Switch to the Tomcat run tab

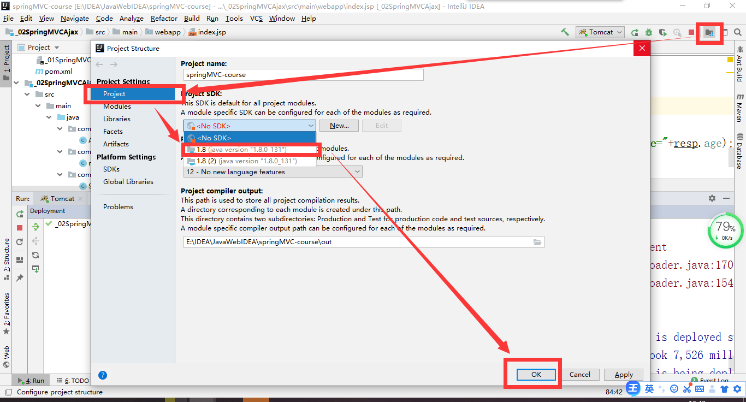coord(60,198)
